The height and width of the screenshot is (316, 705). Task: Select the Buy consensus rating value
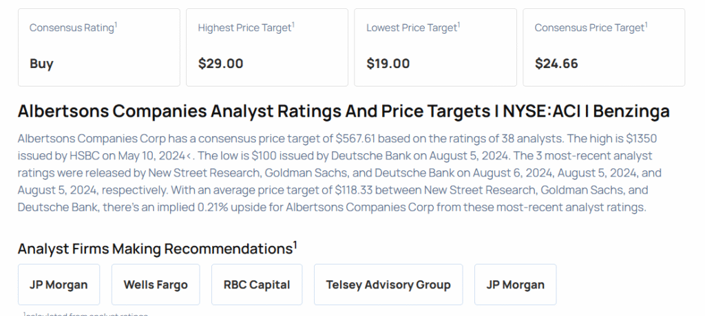[x=41, y=64]
